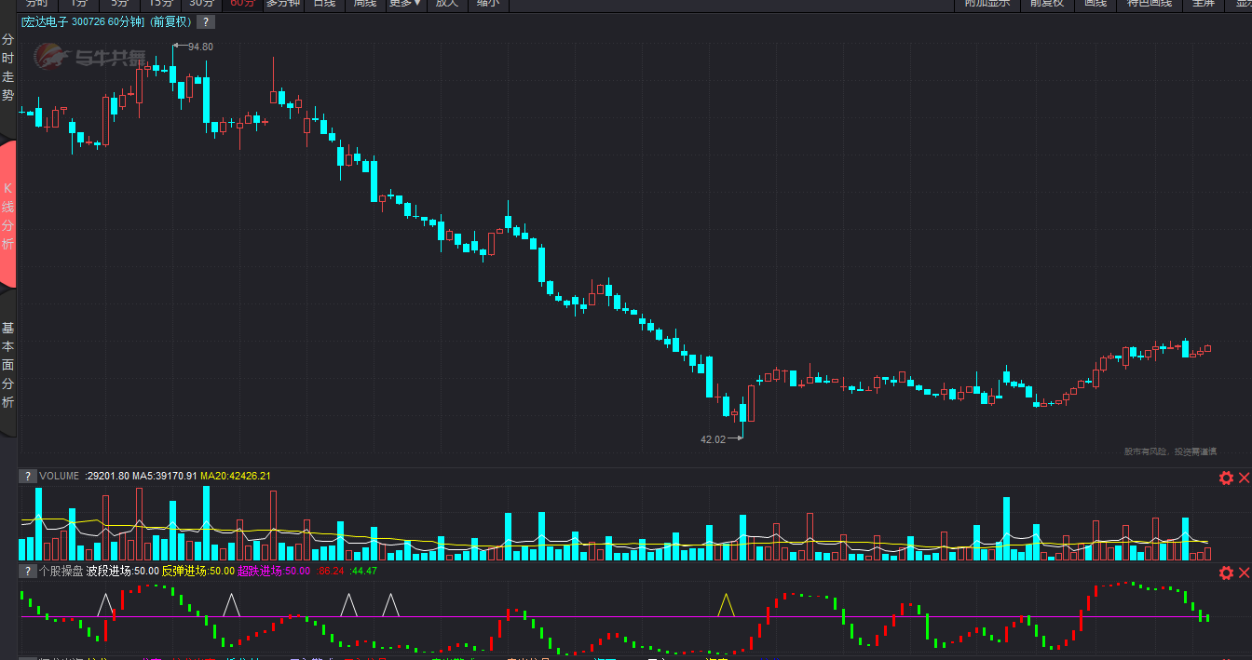
Task: Select the 30分 minute period
Action: pyautogui.click(x=202, y=4)
